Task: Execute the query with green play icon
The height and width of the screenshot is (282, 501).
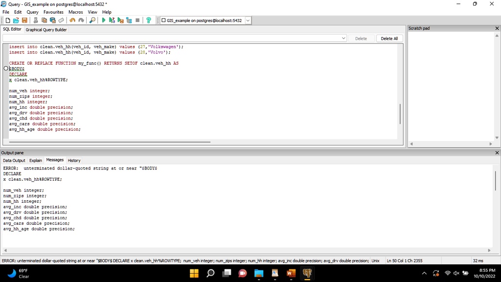Action: click(x=104, y=21)
